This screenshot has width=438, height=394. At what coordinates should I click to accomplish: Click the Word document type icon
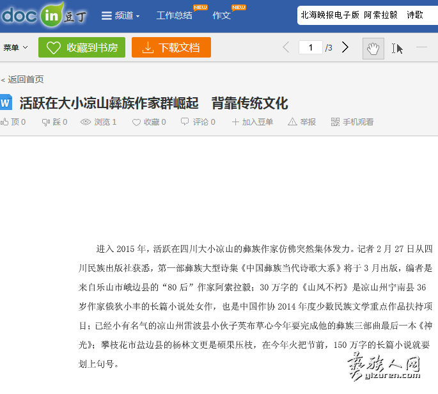(x=6, y=102)
